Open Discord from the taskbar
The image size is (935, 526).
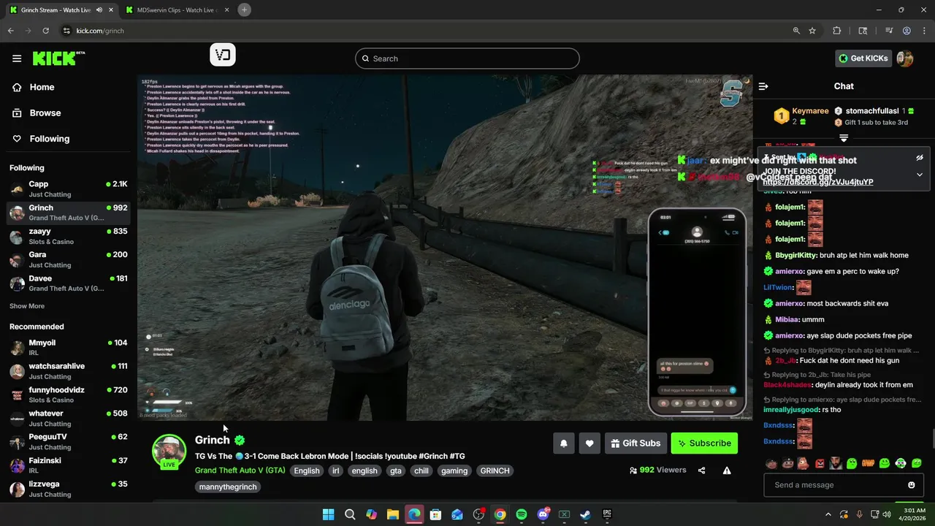pos(543,514)
